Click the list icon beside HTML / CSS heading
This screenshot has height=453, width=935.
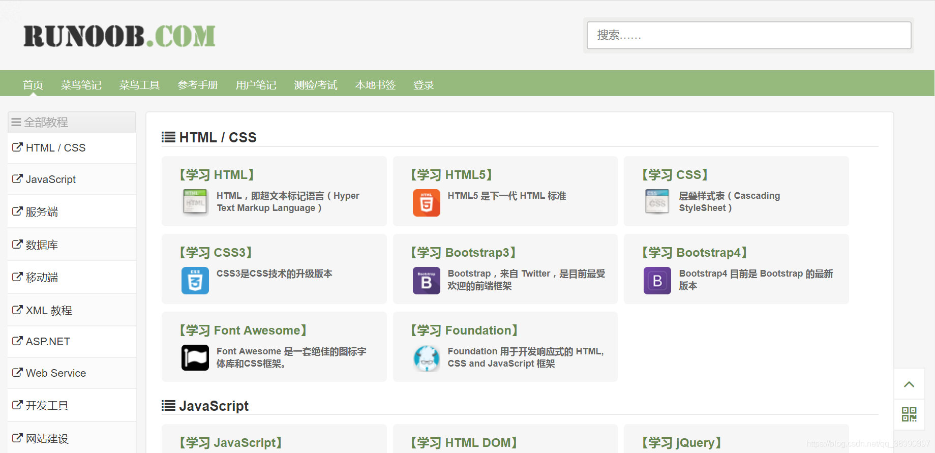pyautogui.click(x=168, y=137)
